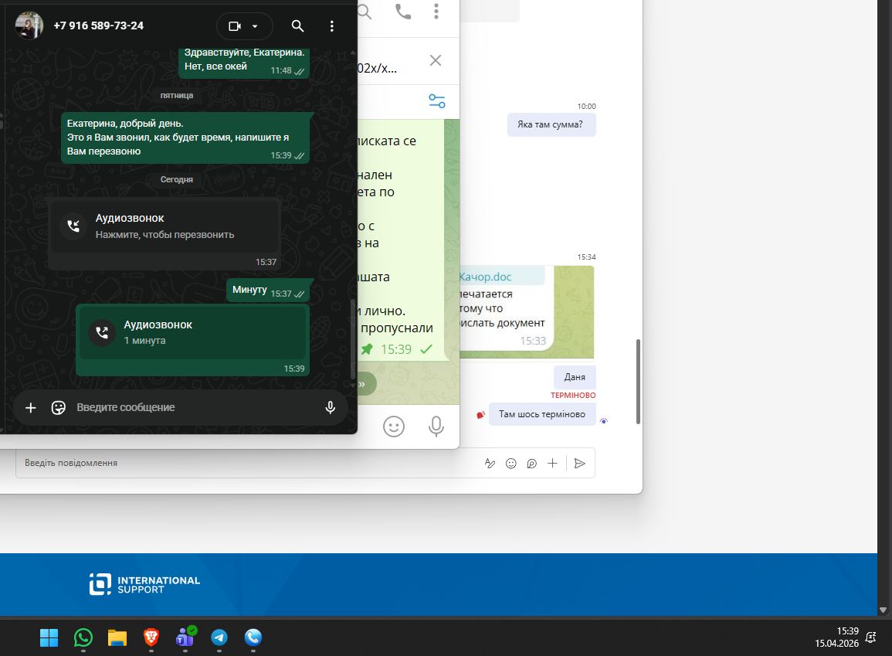Screen dimensions: 892x656
Task: Record a Telegram voice message
Action: click(x=436, y=427)
